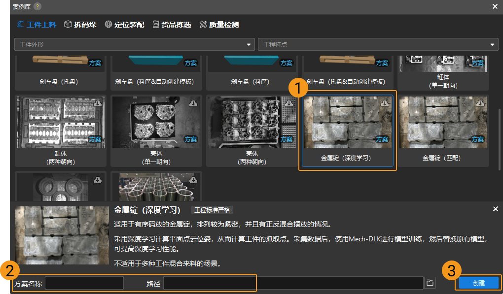The width and height of the screenshot is (503, 294).
Task: Expand the 工件外形 dropdown
Action: click(x=135, y=44)
